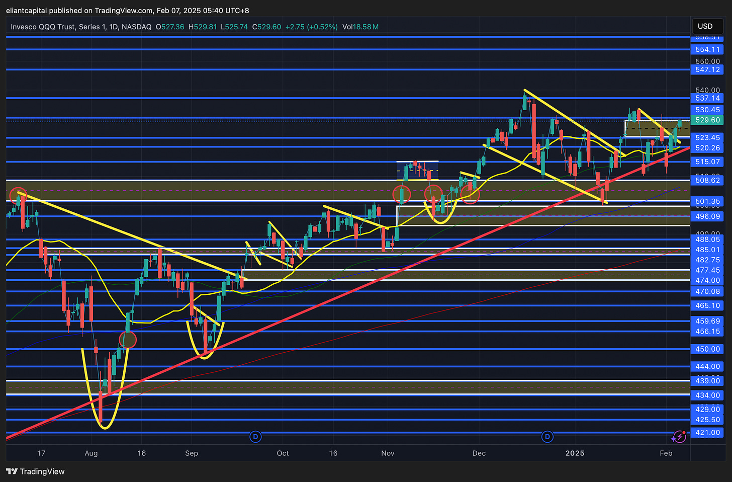
Task: Click the +2.75 (+0.52%) change value
Action: [312, 27]
